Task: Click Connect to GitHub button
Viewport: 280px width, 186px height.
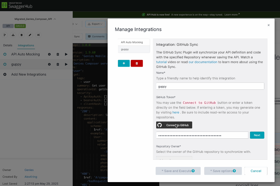Action: (x=174, y=125)
